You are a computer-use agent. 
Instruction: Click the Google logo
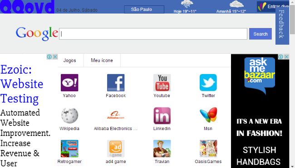[x=37, y=33]
